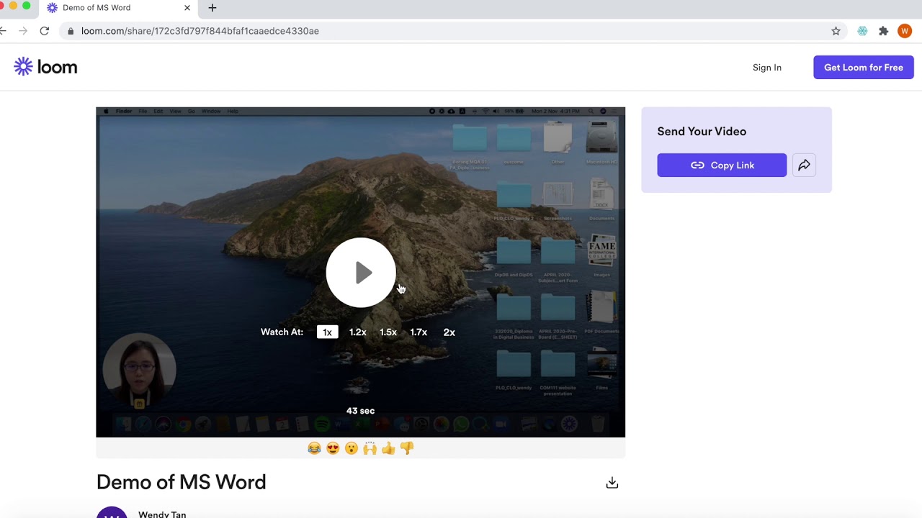This screenshot has height=518, width=922.
Task: Click the Get Loom for Free button
Action: [864, 68]
